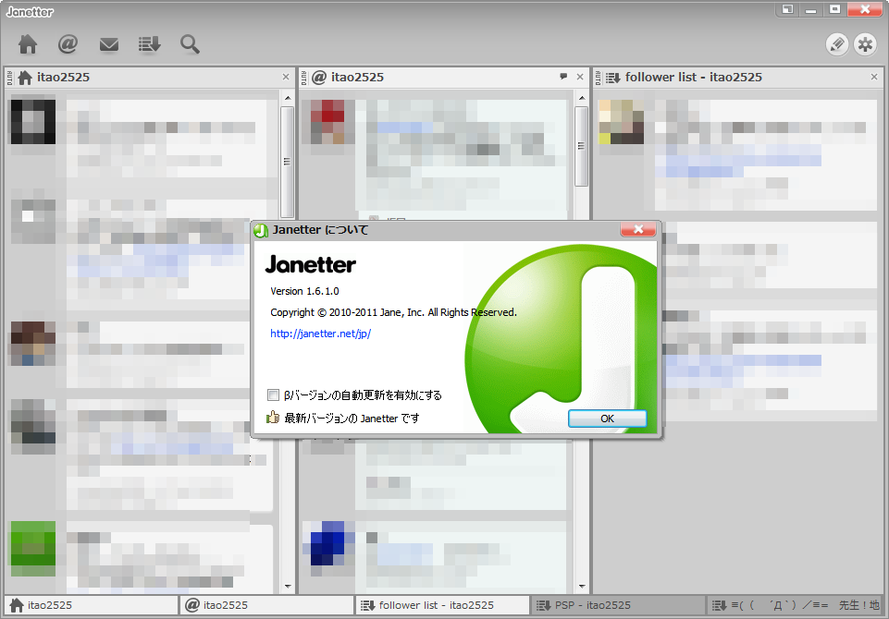Viewport: 889px width, 619px height.
Task: Click the blue avatar in mentions column
Action: coord(327,543)
